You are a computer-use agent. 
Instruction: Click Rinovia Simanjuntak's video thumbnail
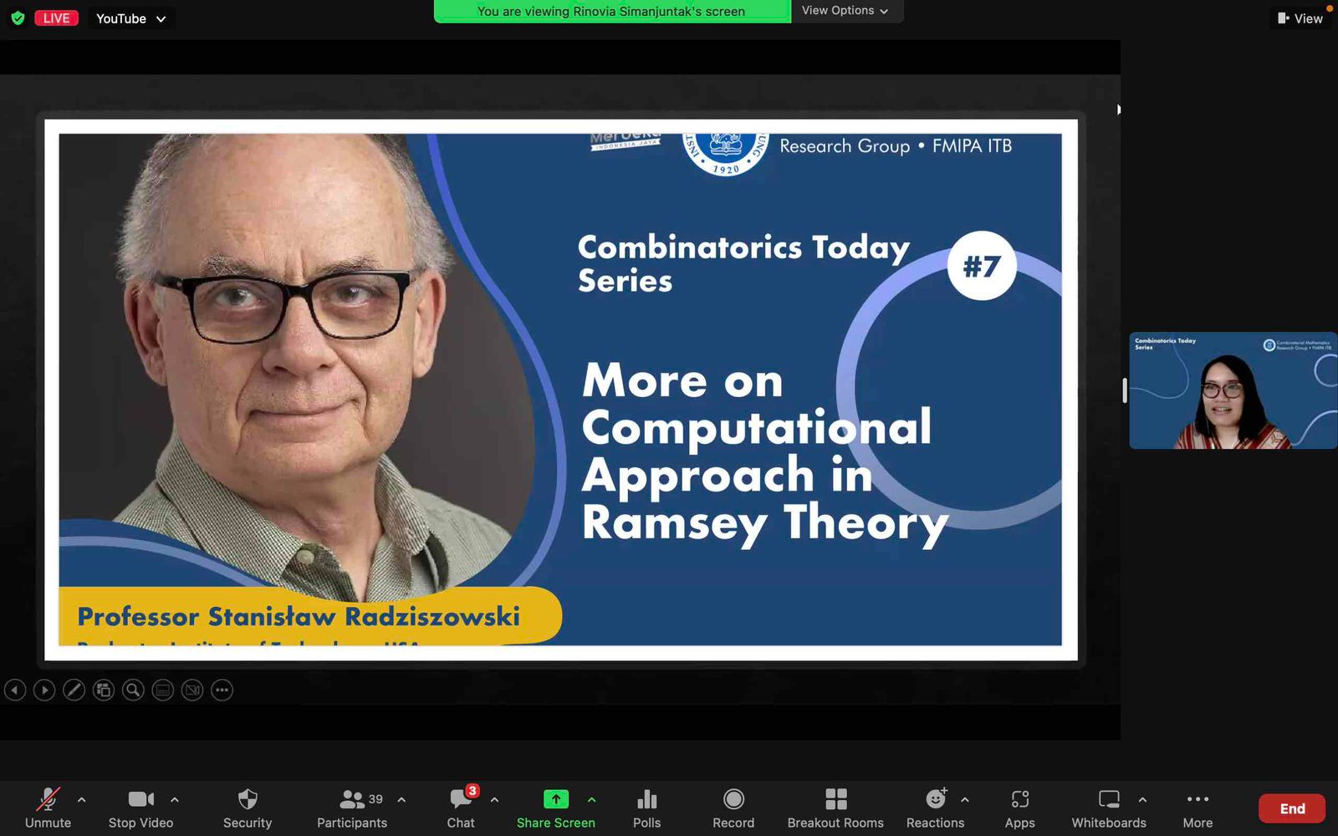pos(1233,390)
